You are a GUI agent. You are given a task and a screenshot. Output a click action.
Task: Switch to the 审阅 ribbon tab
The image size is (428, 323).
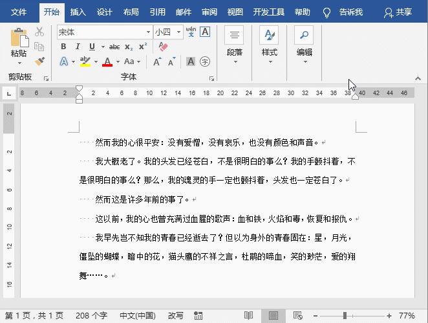click(209, 12)
